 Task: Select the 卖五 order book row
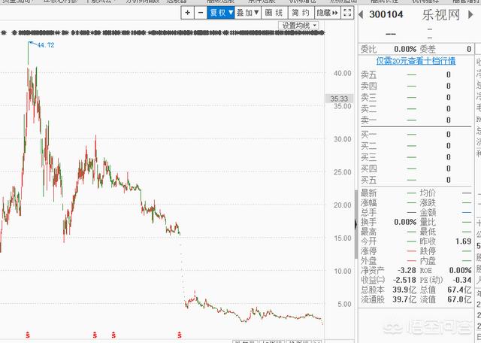(x=416, y=74)
